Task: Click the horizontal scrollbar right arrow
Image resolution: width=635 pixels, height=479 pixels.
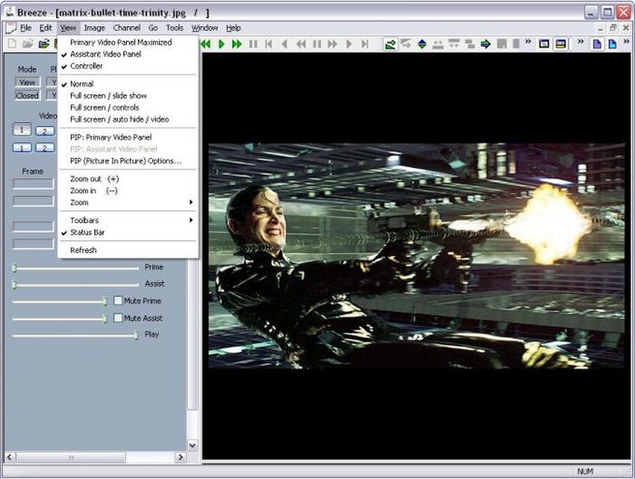Action: click(180, 458)
